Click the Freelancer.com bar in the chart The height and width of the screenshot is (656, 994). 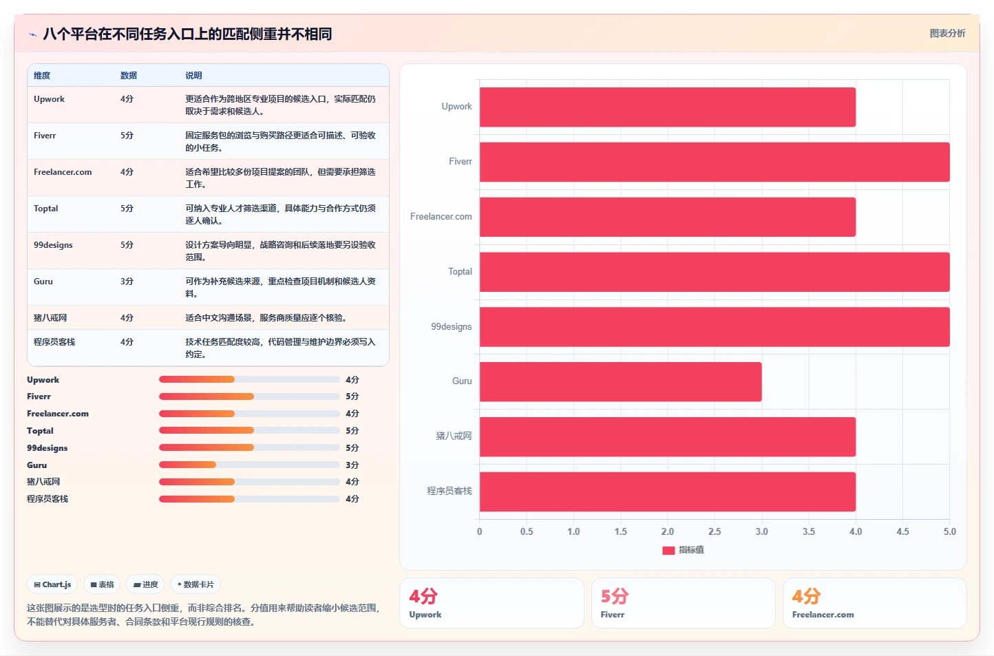[x=668, y=217]
